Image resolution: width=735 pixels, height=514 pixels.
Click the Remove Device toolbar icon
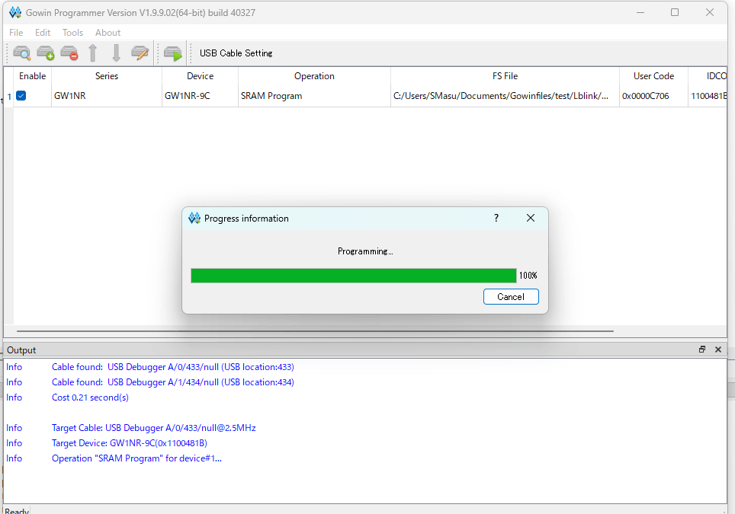(69, 53)
